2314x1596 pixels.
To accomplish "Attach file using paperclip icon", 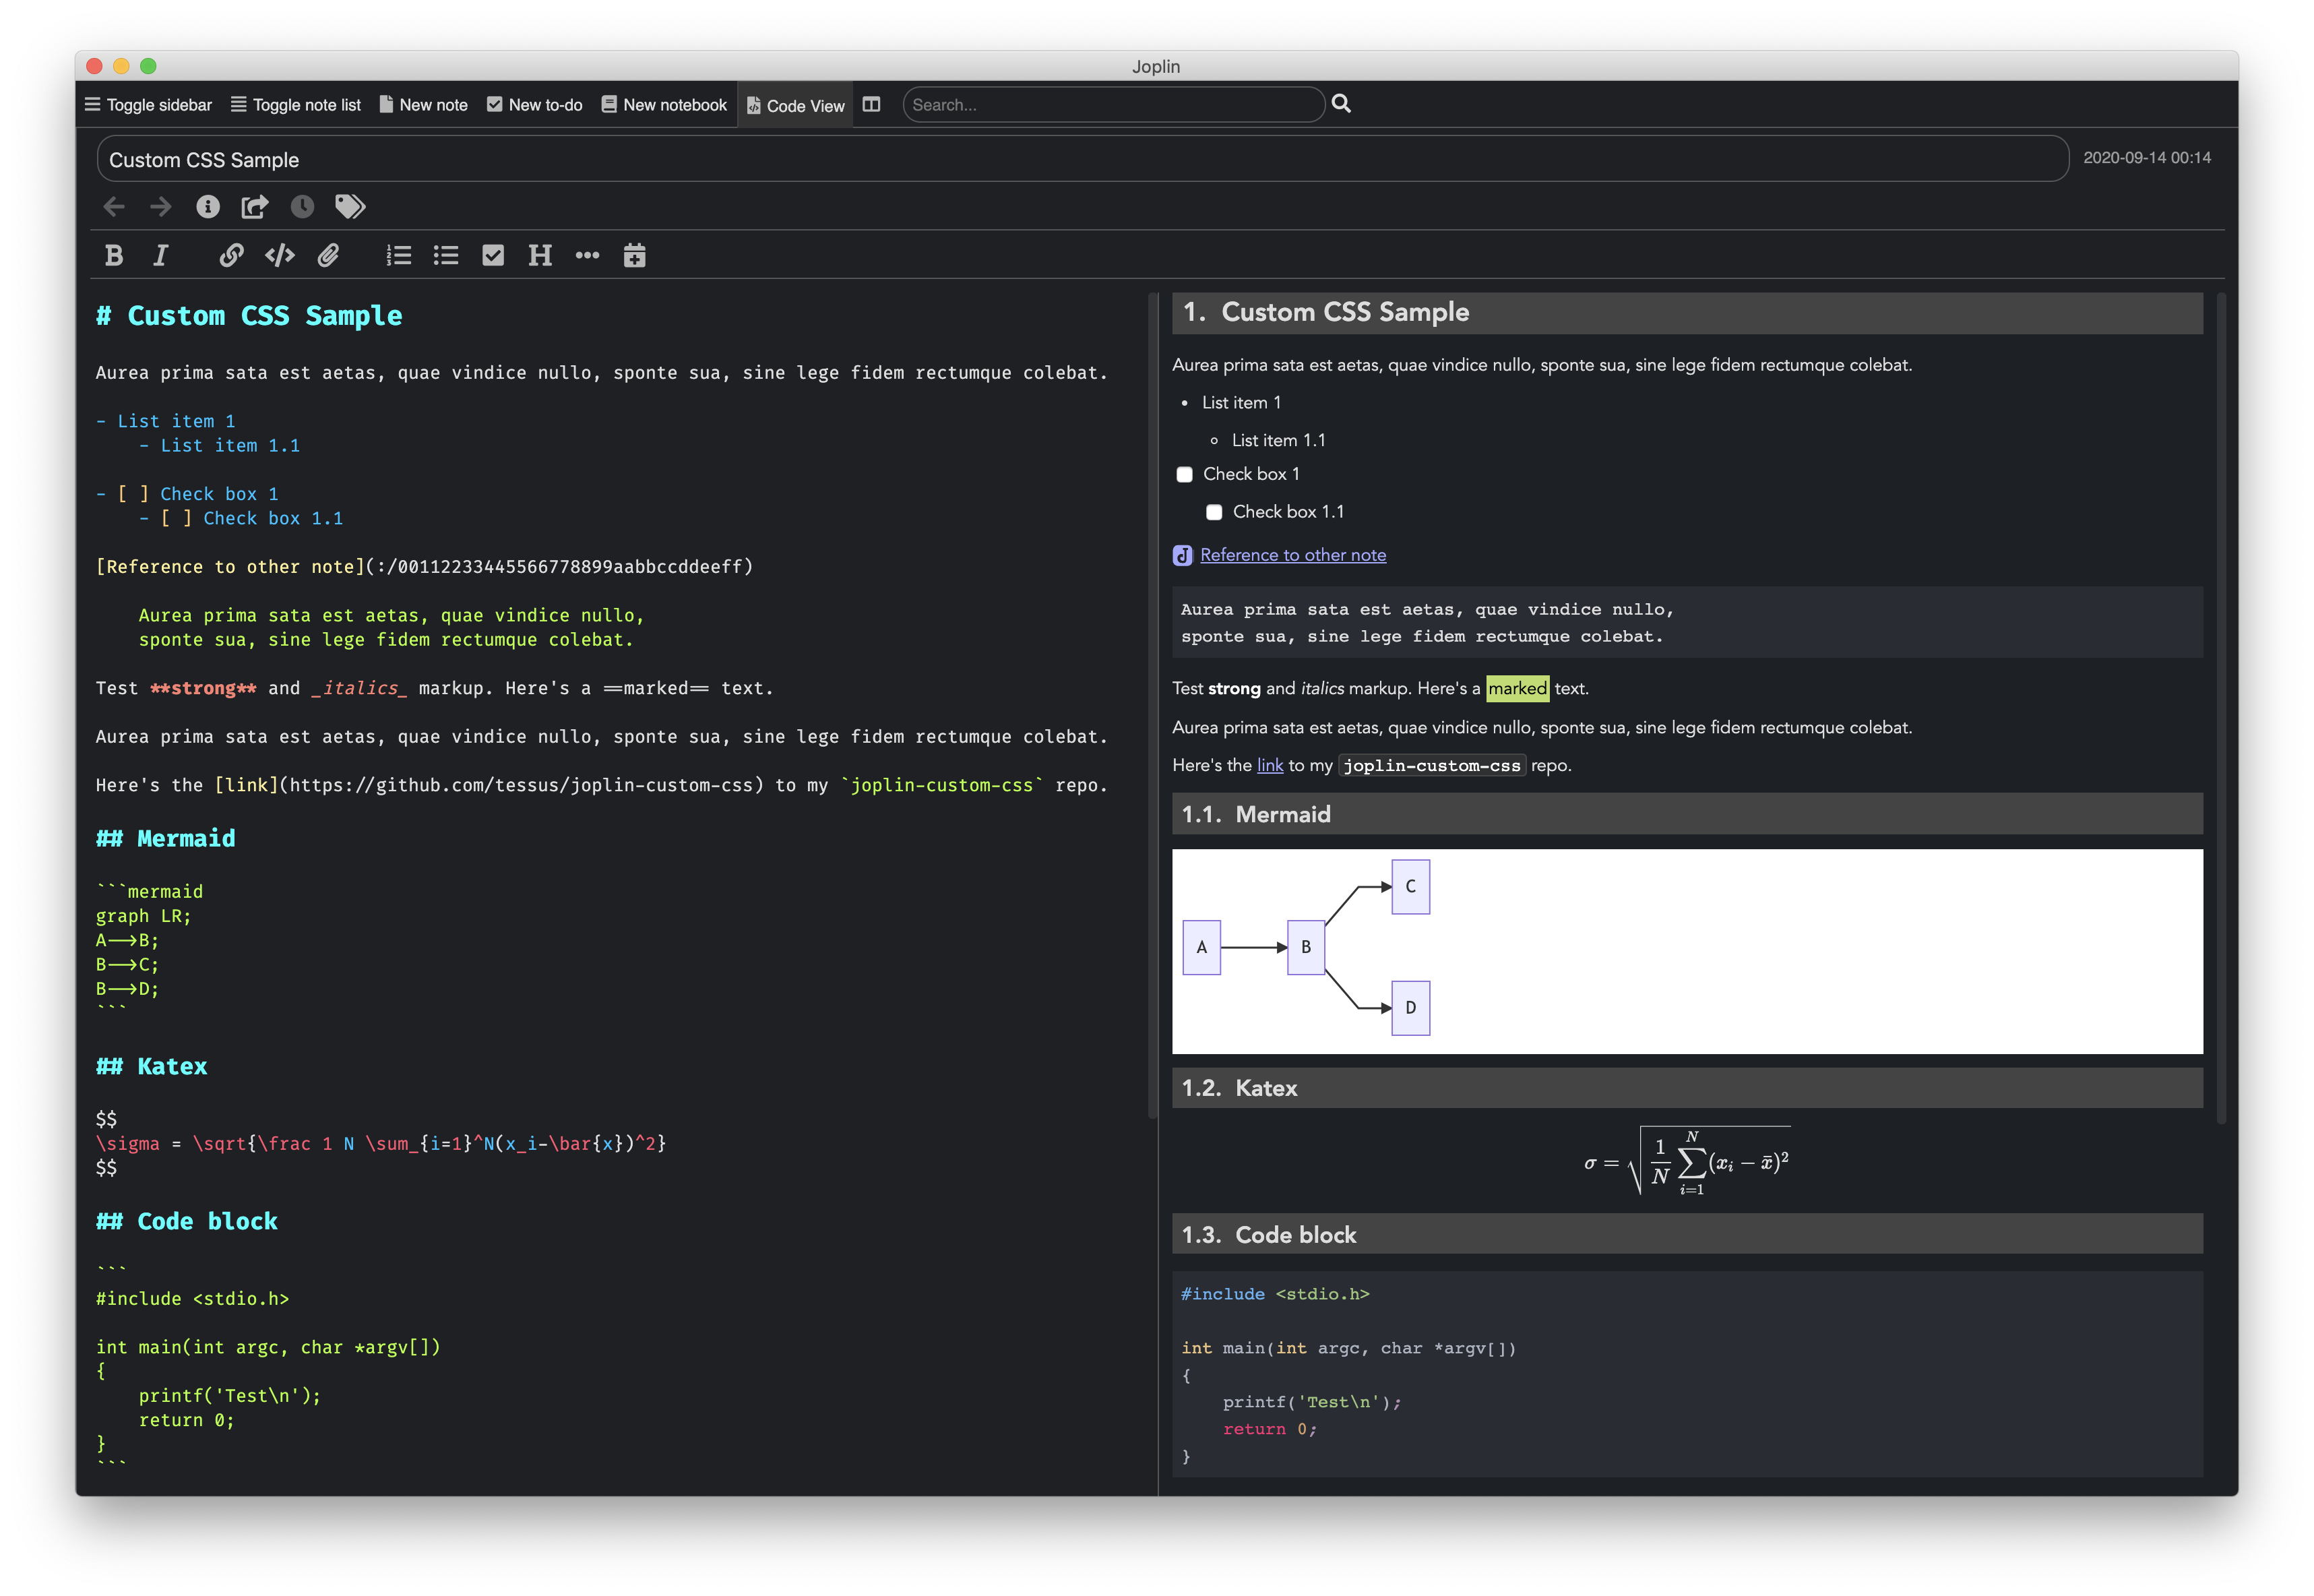I will click(328, 256).
